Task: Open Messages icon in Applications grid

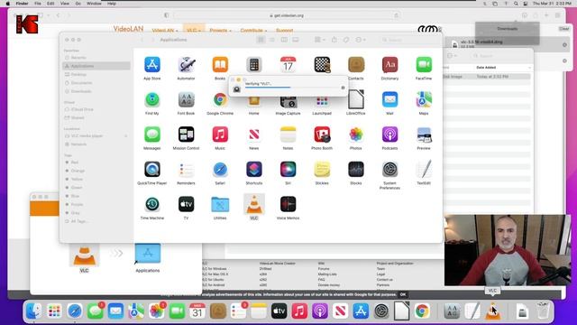Action: pos(152,135)
